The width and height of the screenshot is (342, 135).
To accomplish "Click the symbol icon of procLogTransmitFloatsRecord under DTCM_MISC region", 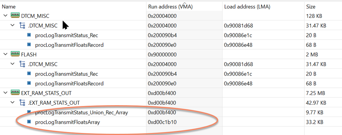I will [29, 44].
